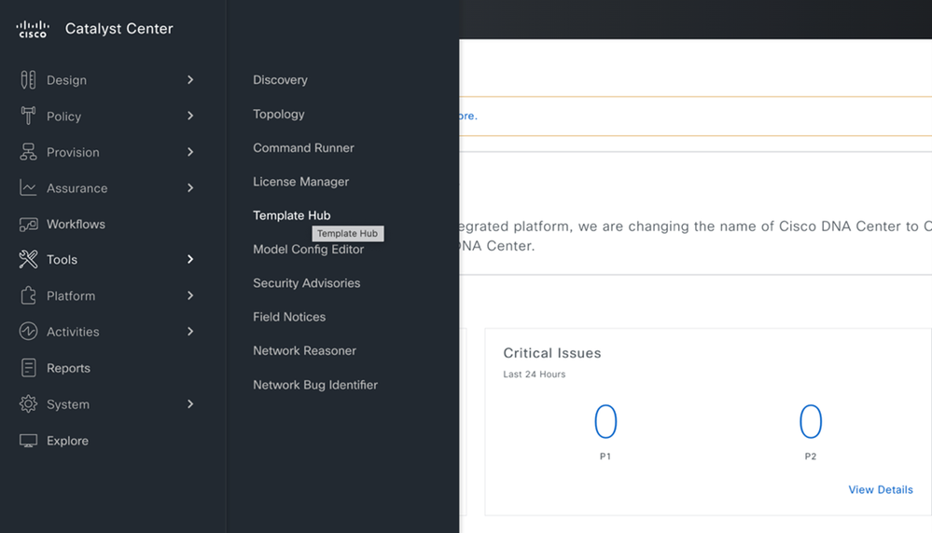Select Activities in main menu

pos(73,332)
